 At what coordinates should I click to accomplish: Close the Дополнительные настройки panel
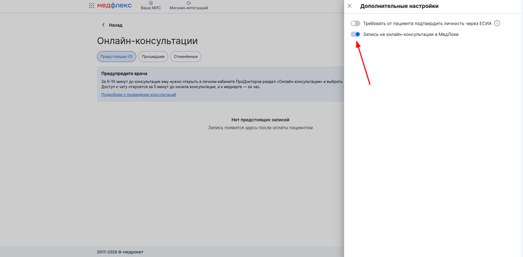coord(350,6)
